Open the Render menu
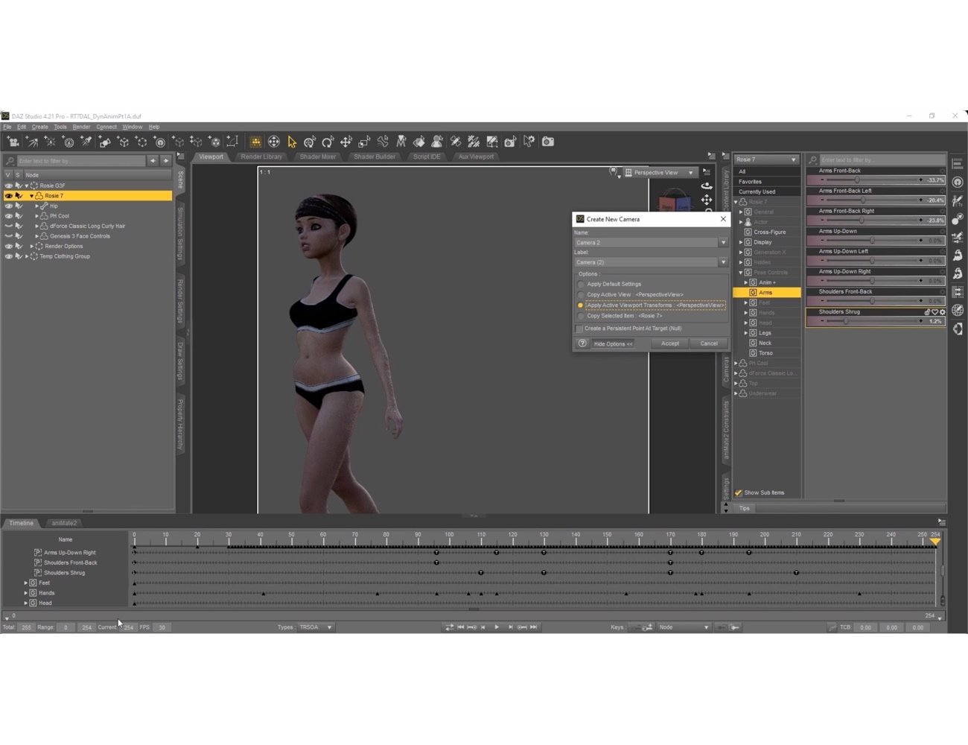 (80, 127)
